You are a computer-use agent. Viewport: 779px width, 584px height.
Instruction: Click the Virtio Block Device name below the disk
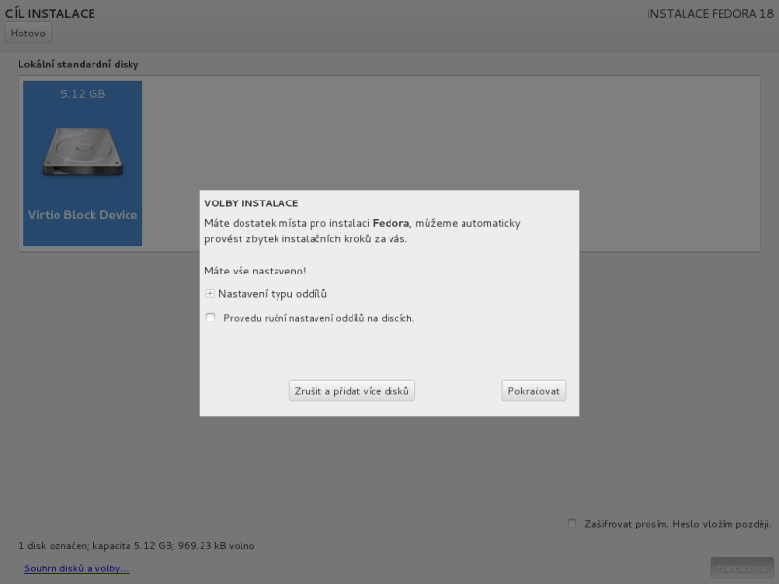tap(82, 215)
